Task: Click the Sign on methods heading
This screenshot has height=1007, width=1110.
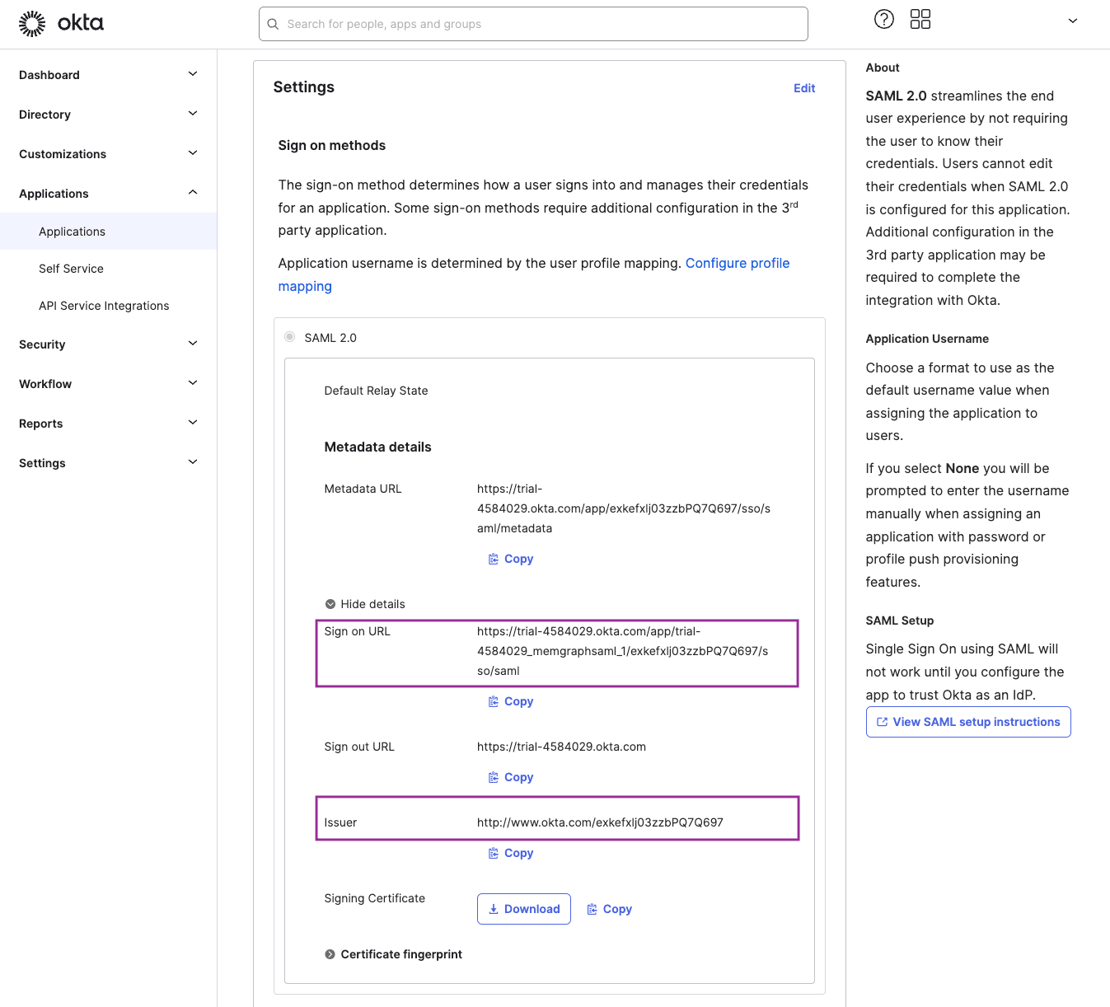Action: click(332, 145)
